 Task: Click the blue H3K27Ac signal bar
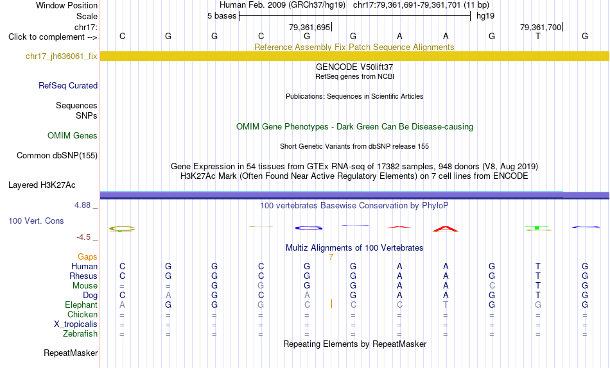click(355, 195)
